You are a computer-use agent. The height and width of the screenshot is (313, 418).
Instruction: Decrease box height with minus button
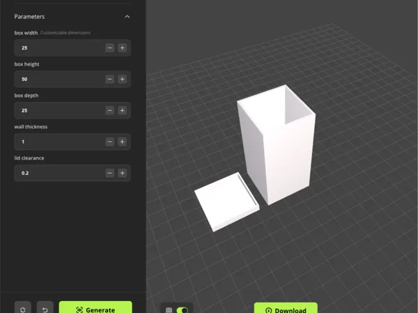click(x=110, y=79)
